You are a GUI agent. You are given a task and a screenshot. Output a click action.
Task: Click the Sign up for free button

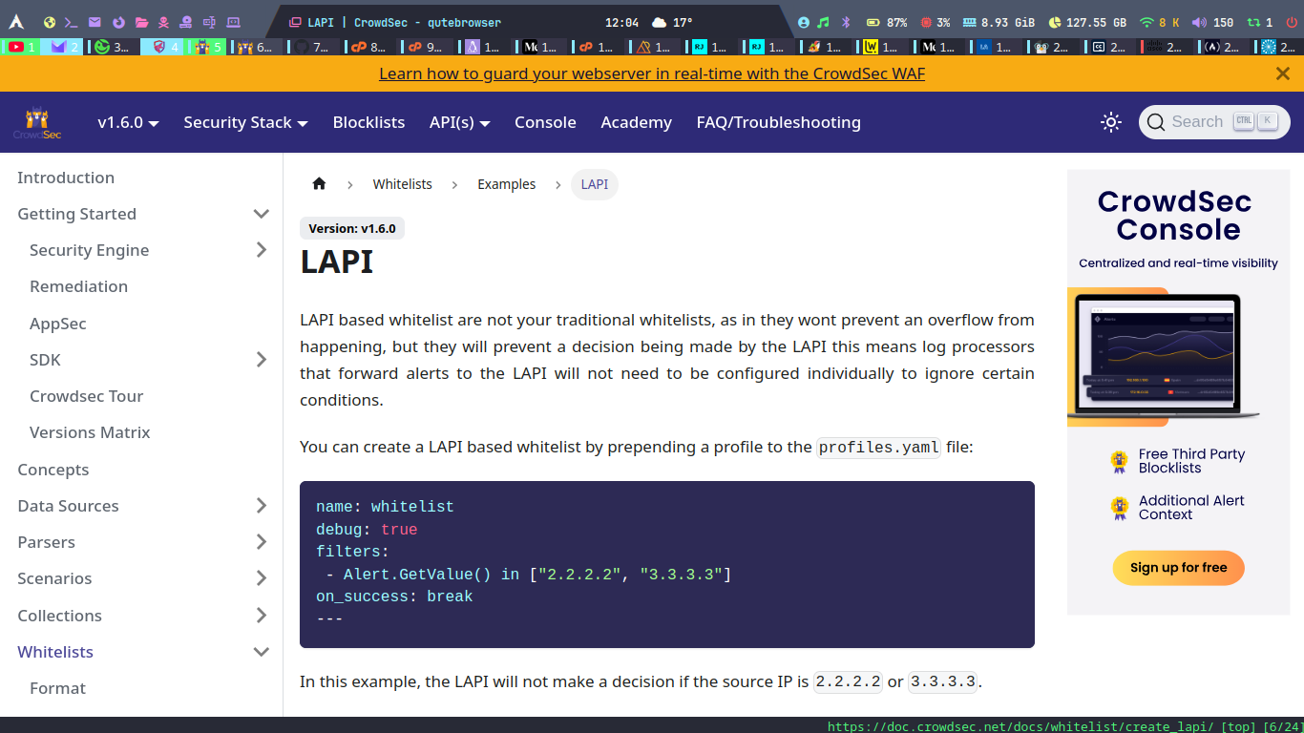click(x=1178, y=568)
